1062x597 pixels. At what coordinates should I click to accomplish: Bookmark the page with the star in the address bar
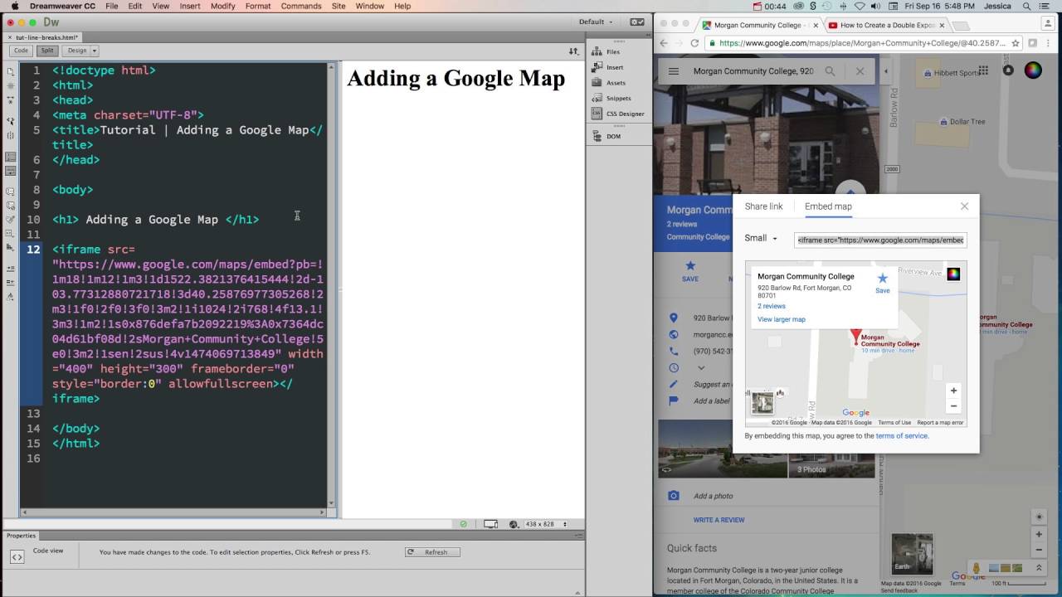(x=1016, y=43)
